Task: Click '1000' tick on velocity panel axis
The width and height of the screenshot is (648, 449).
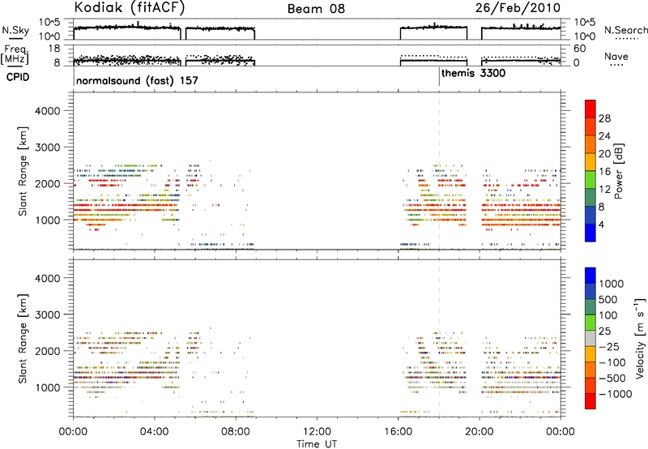Action: [49, 387]
